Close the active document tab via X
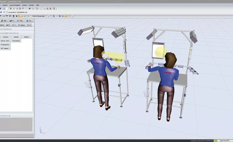Screen dimensions: 233x142 tap(4, 12)
